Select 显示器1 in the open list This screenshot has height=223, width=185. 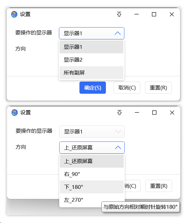[91, 47]
